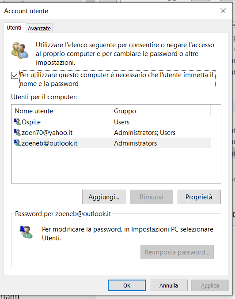Screen dimensions: 235x299
Task: Click the Ospite user account icon
Action: click(17, 122)
